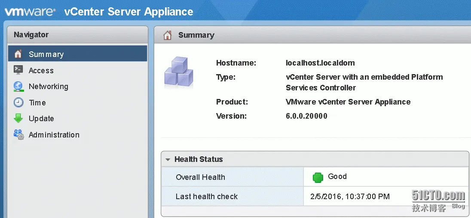Click the Version: field label

[231, 116]
